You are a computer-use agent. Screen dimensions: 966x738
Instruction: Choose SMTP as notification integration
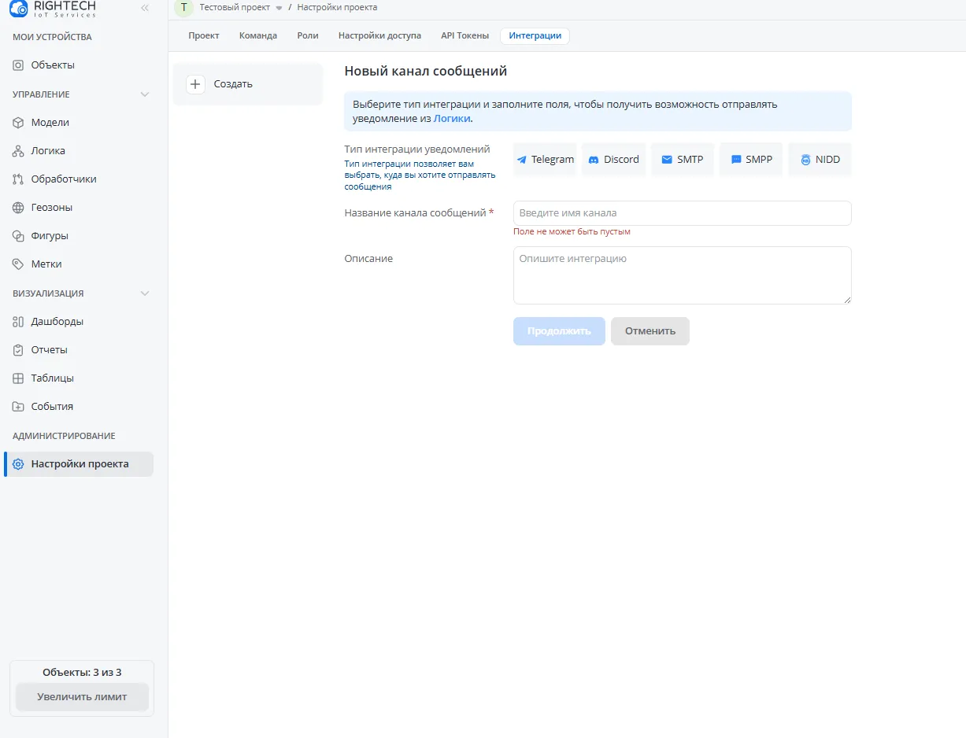(683, 160)
